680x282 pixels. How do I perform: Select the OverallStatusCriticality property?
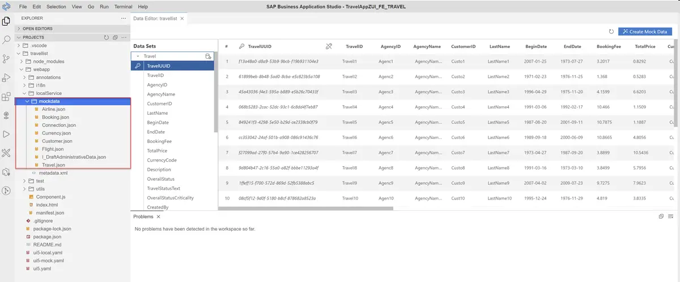point(171,198)
